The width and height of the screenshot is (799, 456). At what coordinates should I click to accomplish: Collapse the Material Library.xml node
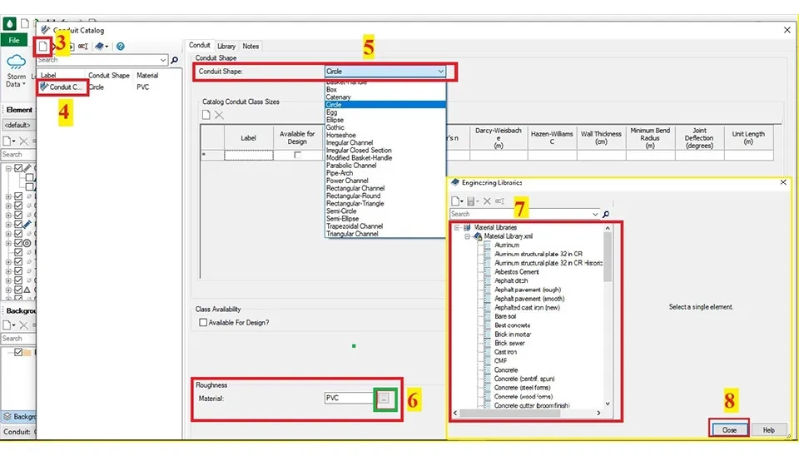(468, 236)
